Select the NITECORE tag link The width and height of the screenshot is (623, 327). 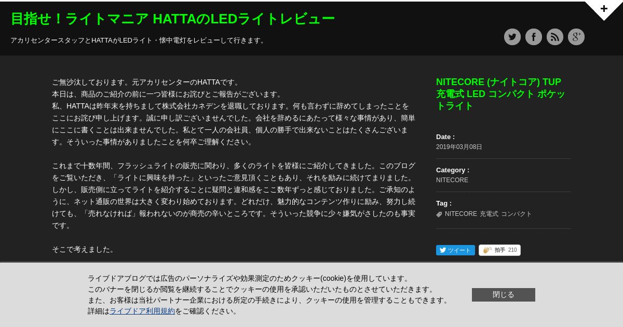461,214
